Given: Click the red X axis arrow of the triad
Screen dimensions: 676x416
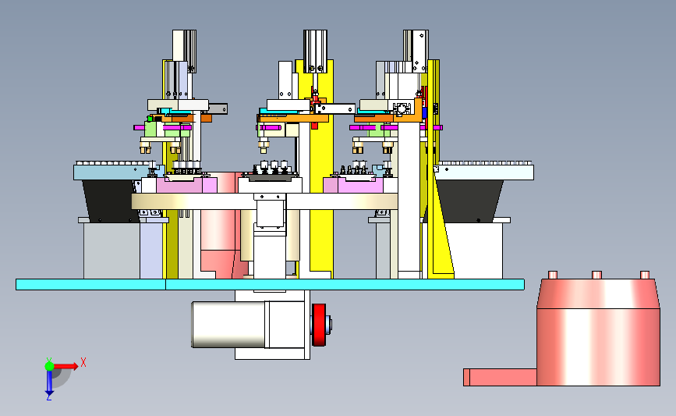Looking at the screenshot, I should pos(65,366).
